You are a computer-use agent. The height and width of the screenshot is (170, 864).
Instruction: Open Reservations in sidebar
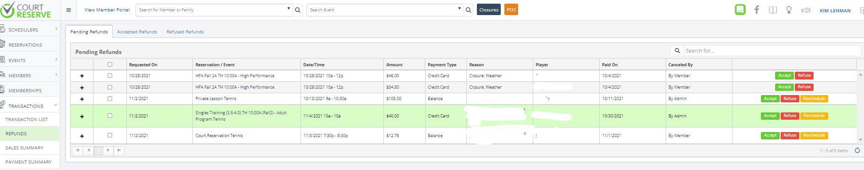click(29, 45)
